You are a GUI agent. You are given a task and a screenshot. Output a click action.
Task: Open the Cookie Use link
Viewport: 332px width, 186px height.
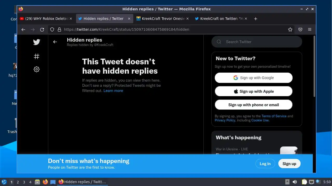260,120
